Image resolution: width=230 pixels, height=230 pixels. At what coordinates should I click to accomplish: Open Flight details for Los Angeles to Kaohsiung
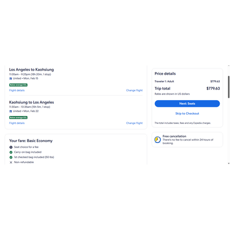[17, 90]
